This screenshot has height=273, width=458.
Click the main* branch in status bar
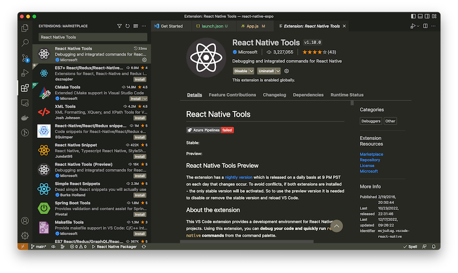[x=38, y=246]
